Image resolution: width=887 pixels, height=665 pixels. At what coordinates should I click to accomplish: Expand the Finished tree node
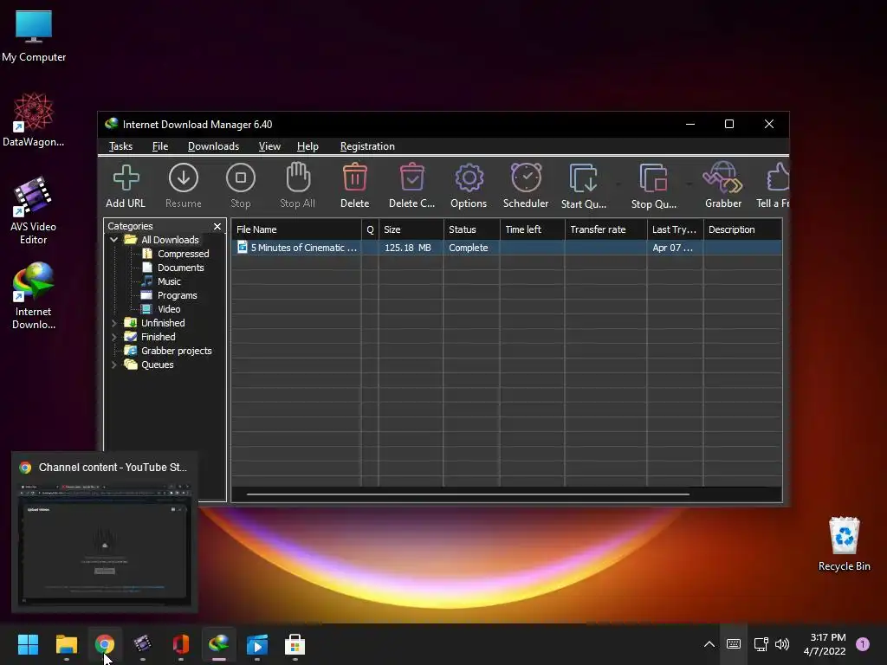click(x=114, y=337)
